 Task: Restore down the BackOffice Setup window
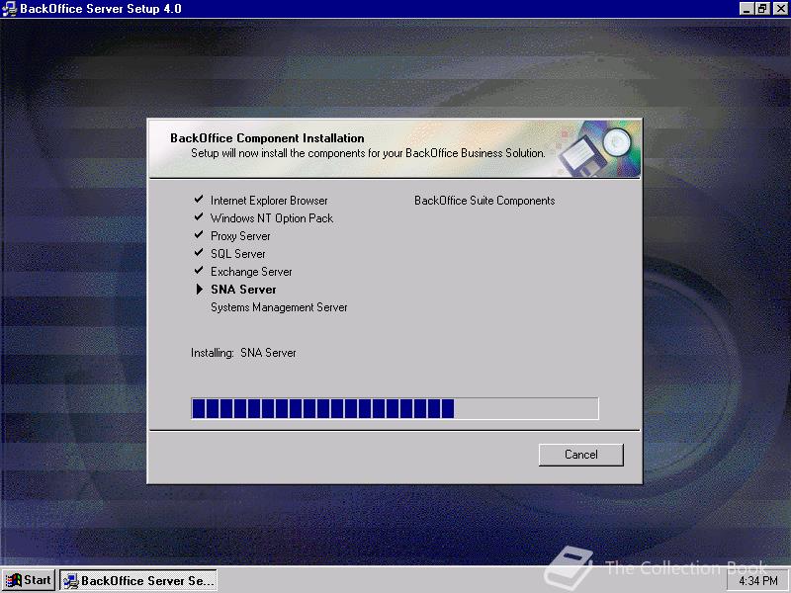[761, 9]
